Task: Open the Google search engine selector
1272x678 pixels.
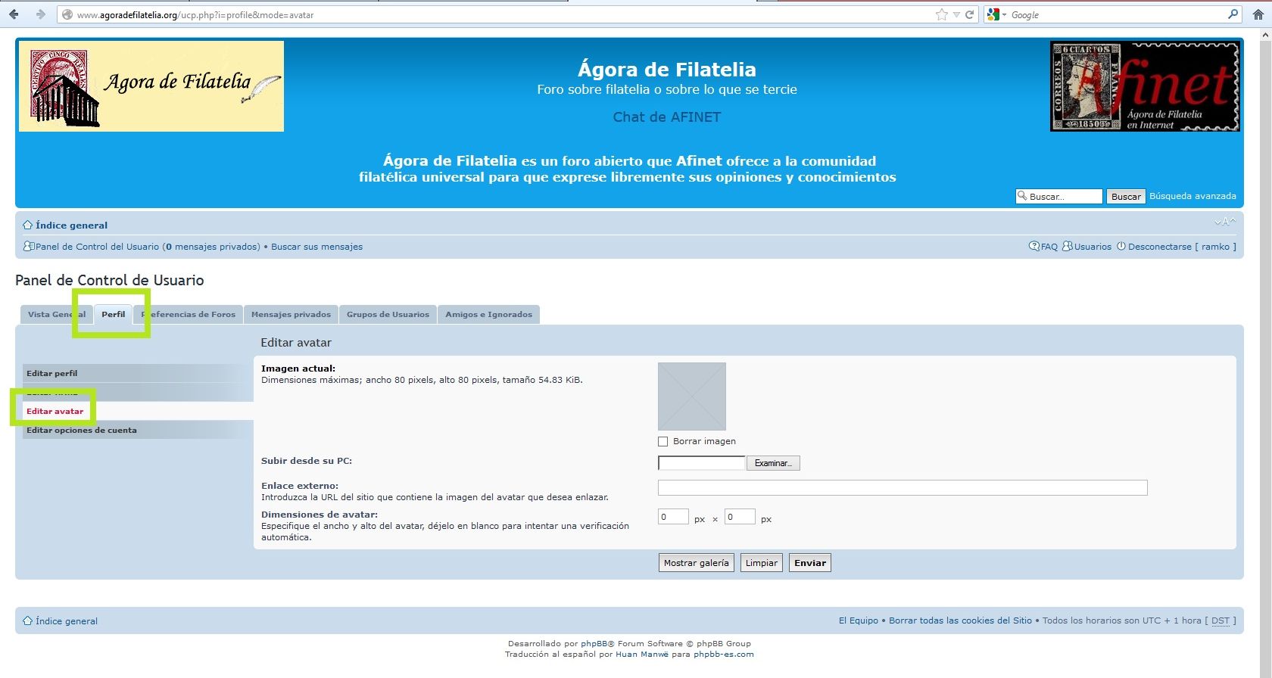Action: pyautogui.click(x=996, y=14)
